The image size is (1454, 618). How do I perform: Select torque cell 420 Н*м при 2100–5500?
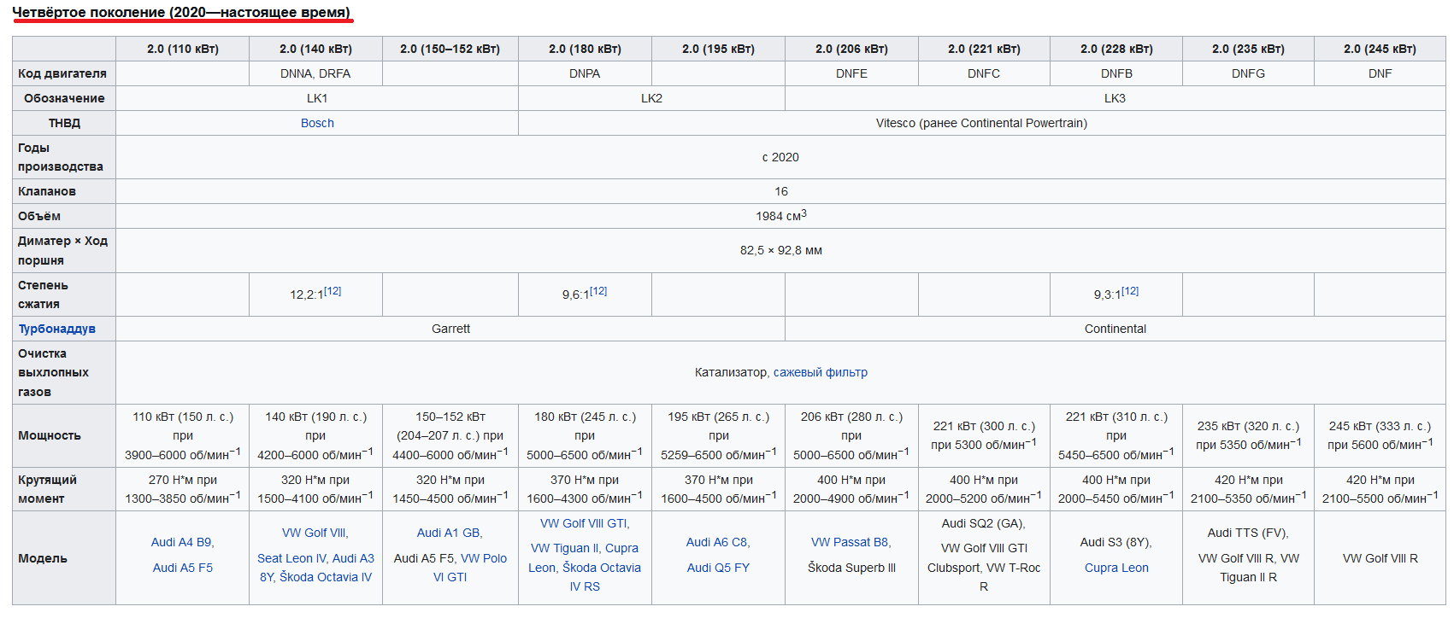pyautogui.click(x=1380, y=489)
